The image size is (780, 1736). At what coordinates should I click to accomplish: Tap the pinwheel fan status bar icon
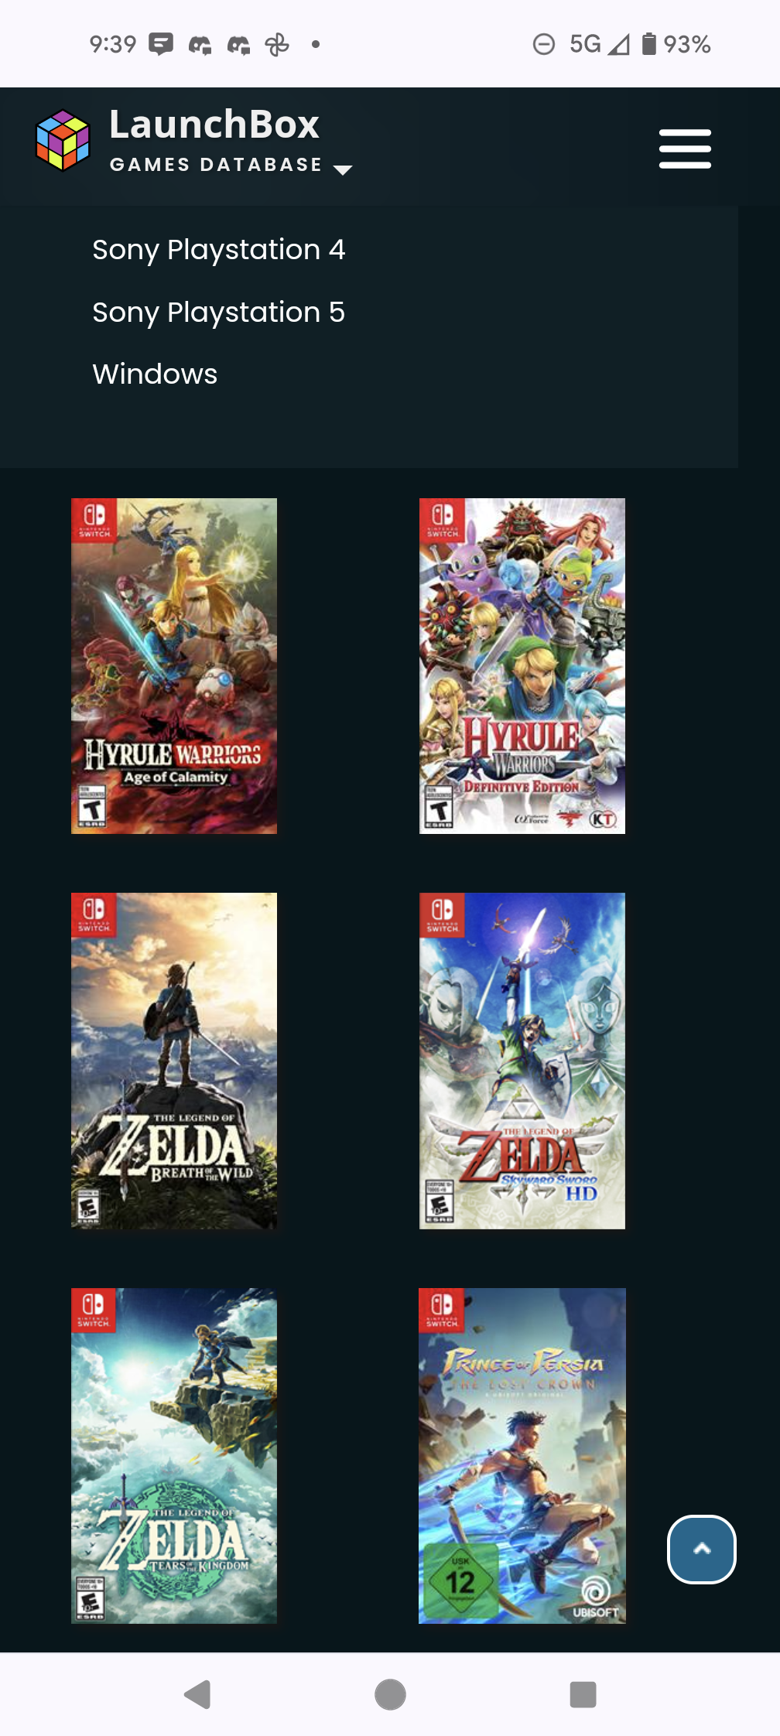coord(277,45)
